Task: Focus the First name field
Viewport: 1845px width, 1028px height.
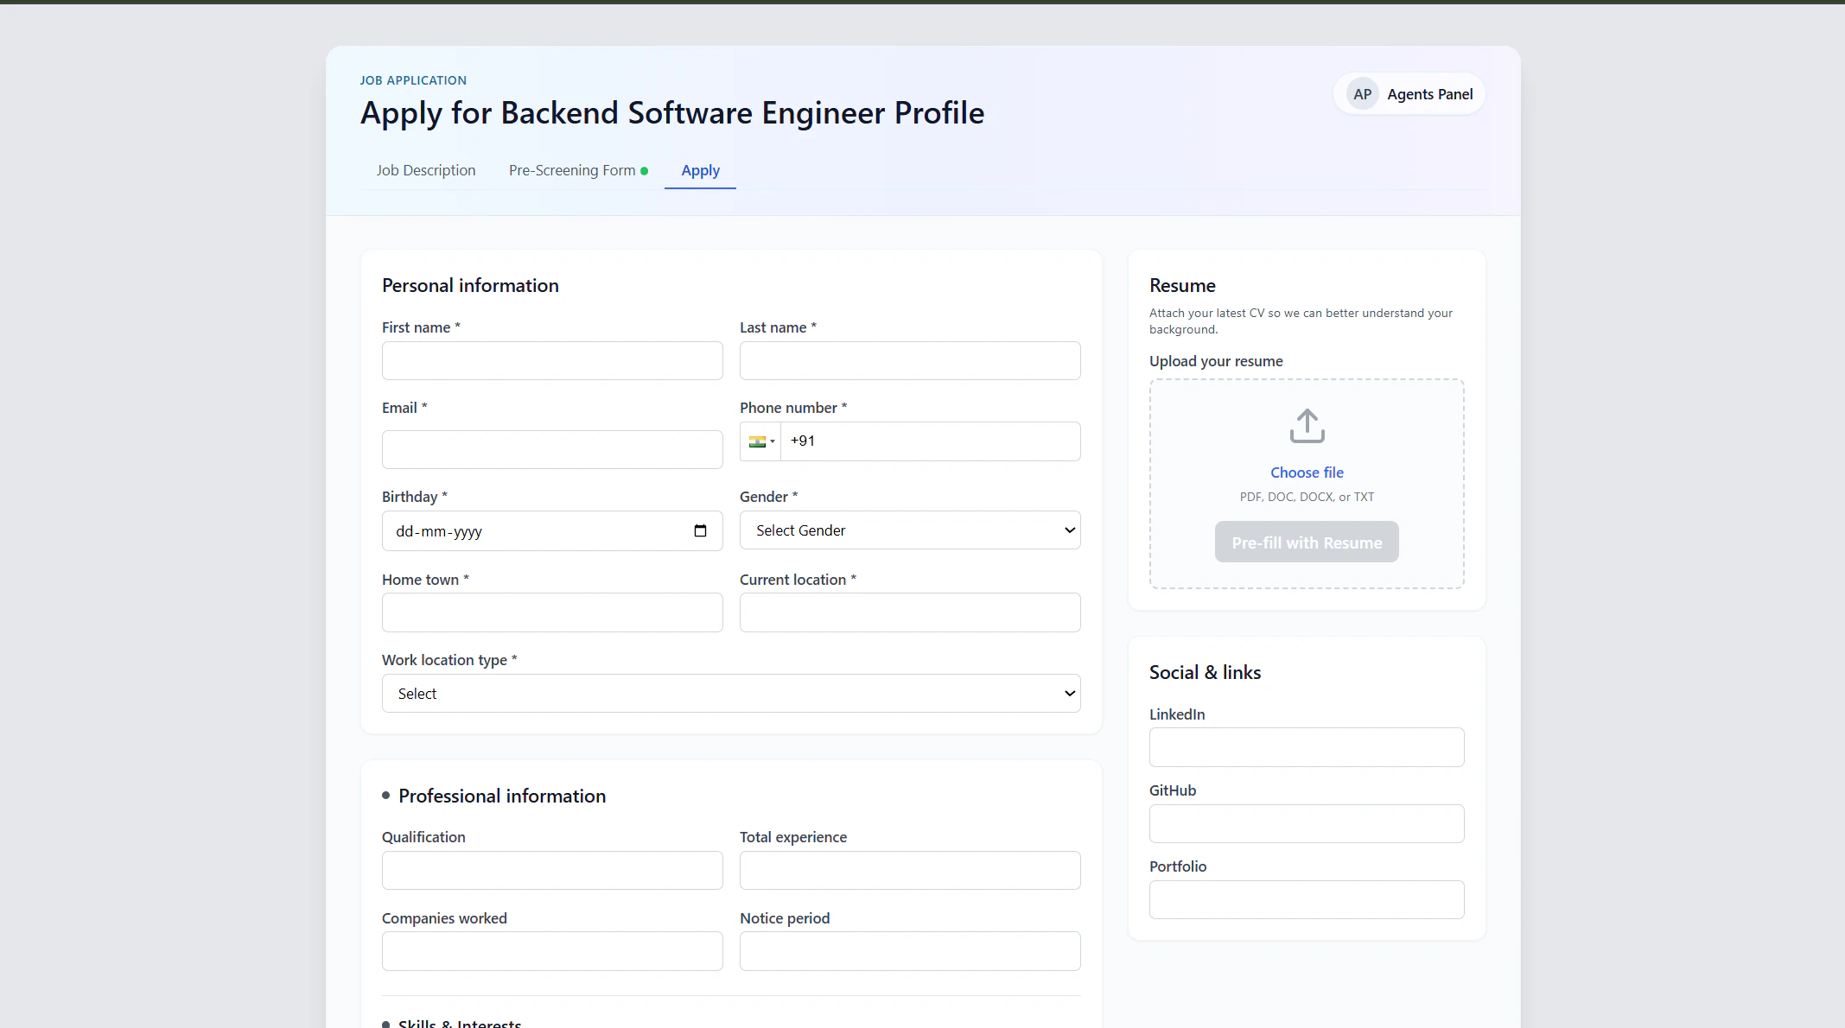Action: point(551,360)
